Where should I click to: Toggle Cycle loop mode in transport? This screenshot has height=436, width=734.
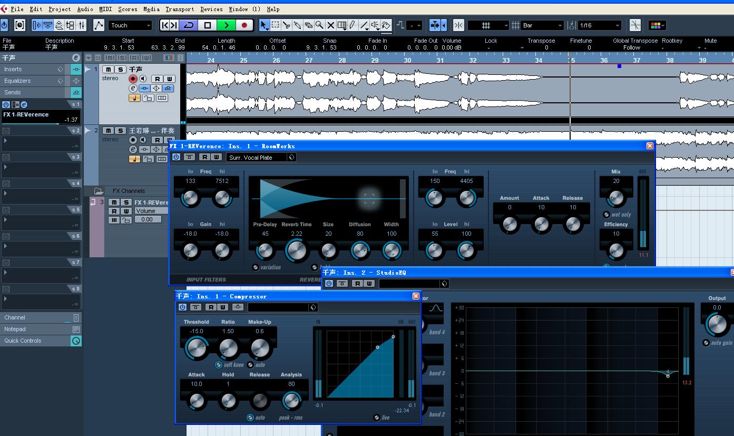(x=188, y=25)
